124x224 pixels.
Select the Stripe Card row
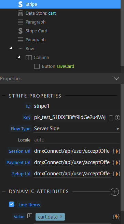[x=60, y=31]
